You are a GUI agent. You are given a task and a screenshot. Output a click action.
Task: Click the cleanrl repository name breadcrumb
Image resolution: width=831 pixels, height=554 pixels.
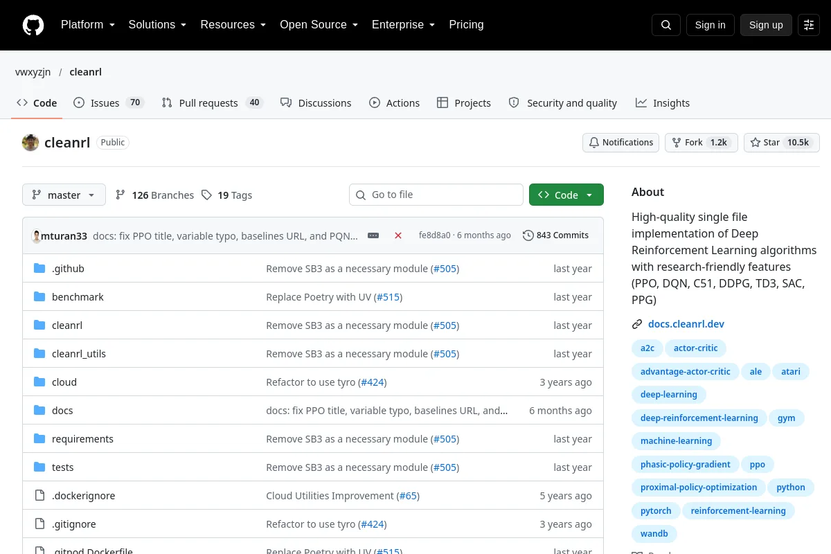click(x=85, y=72)
